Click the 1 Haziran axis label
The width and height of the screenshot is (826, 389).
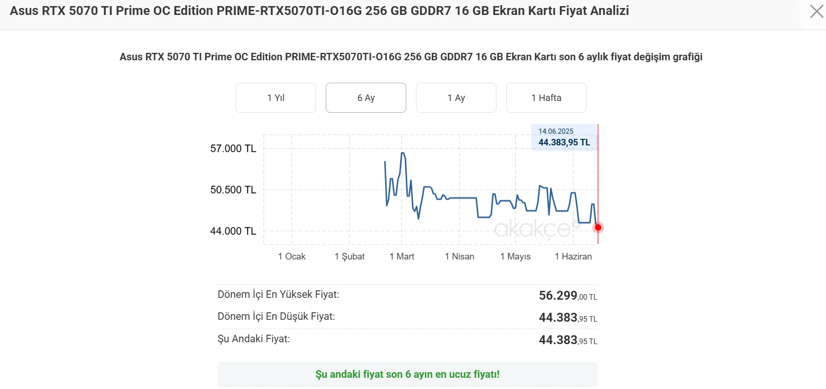click(573, 256)
